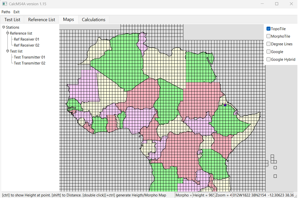Enable the MorphoTile layer checkbox

[x=268, y=36]
